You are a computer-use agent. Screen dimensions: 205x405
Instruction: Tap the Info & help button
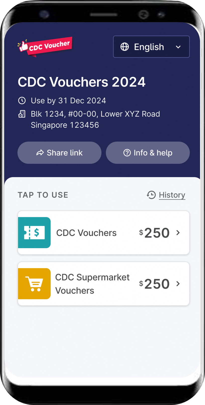tap(148, 153)
